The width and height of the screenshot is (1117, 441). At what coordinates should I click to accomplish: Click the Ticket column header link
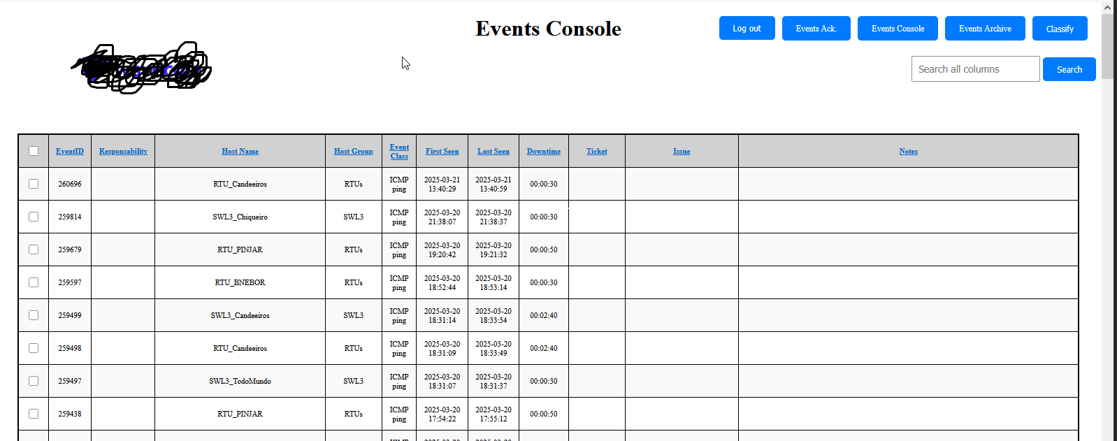(596, 151)
